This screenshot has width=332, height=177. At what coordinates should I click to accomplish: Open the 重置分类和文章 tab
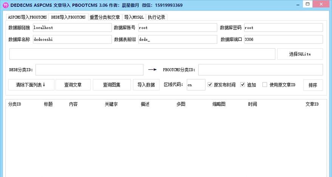(105, 17)
